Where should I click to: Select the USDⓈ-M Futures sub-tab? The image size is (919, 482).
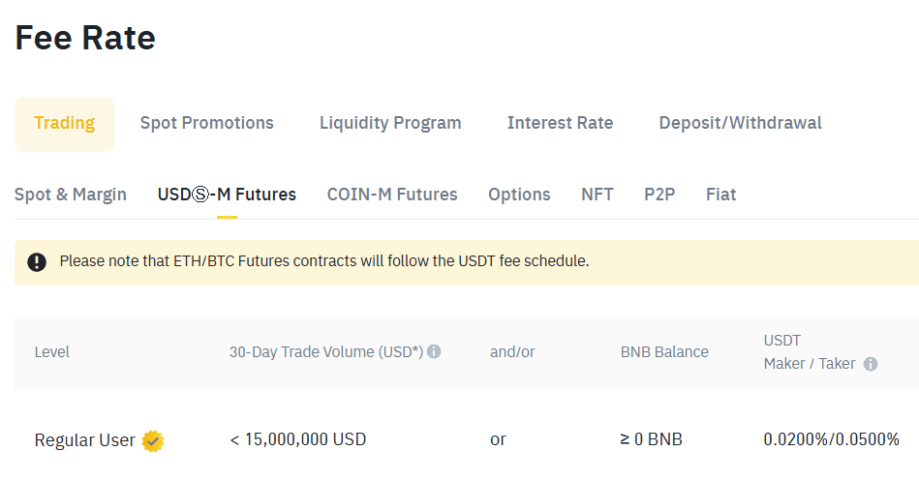tap(227, 195)
